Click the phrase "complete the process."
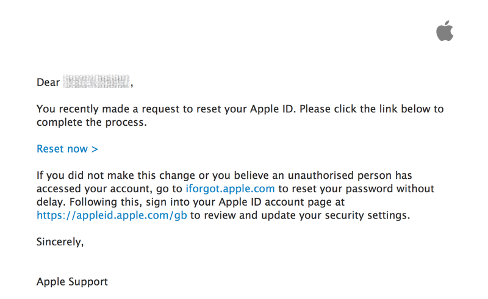The height and width of the screenshot is (299, 488). (x=91, y=122)
